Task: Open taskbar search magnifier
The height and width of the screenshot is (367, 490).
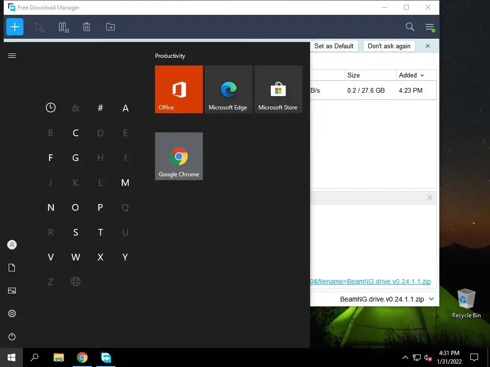Action: pos(34,357)
